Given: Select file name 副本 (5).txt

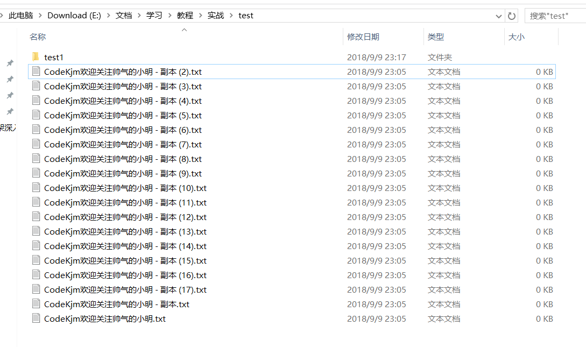Looking at the screenshot, I should [x=123, y=116].
